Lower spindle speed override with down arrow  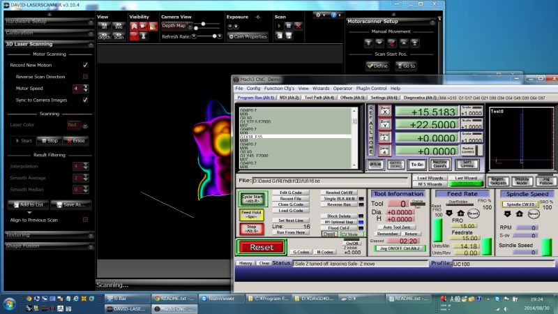508,214
